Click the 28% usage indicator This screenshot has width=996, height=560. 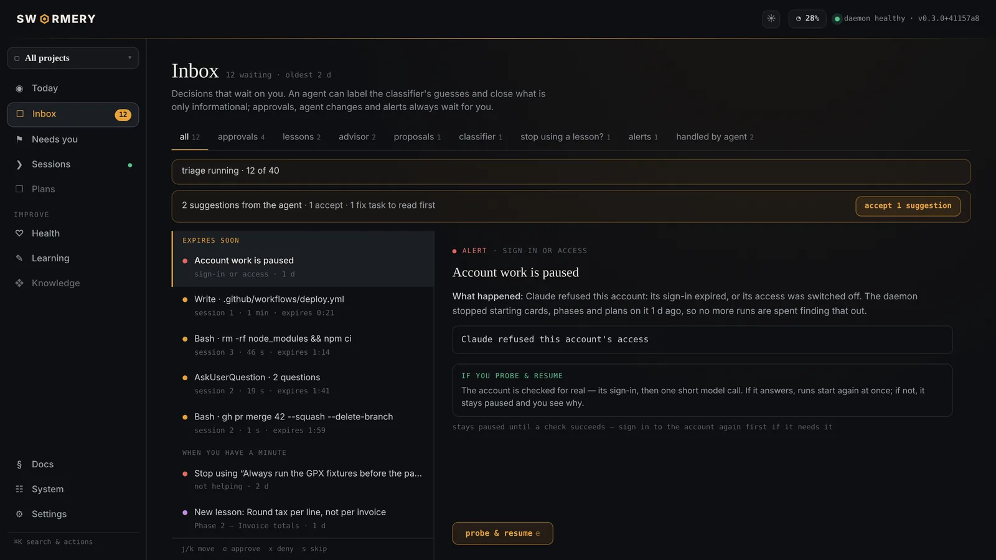tap(807, 19)
